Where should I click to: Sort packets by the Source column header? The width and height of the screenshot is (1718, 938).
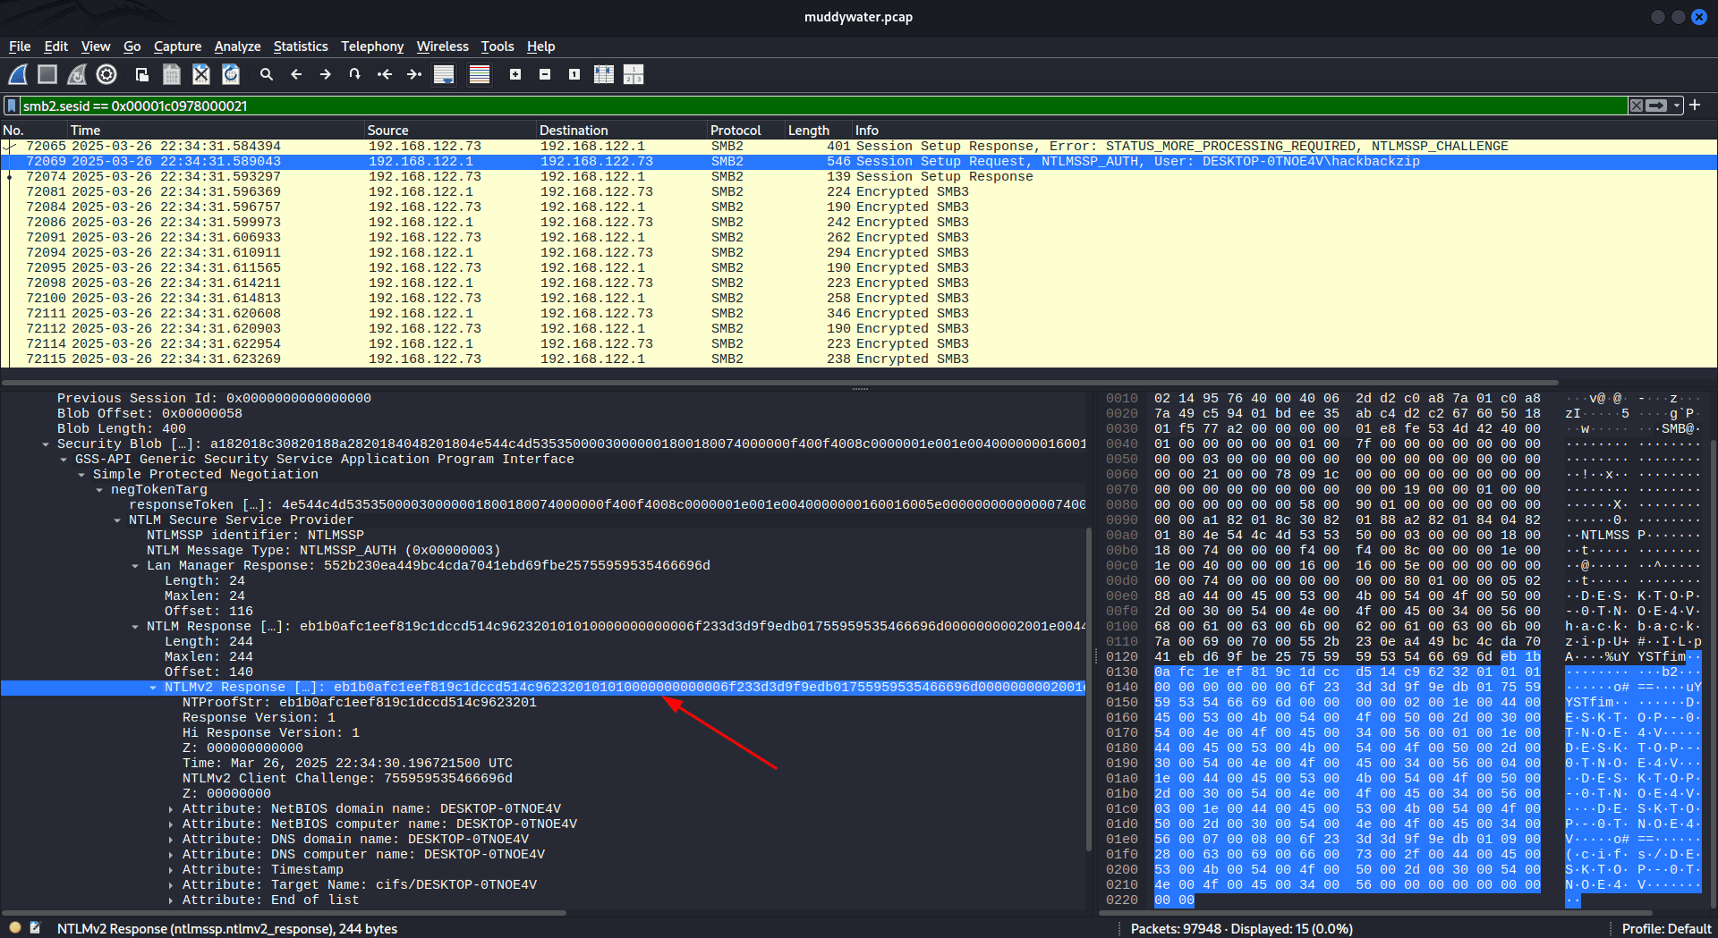pos(450,131)
